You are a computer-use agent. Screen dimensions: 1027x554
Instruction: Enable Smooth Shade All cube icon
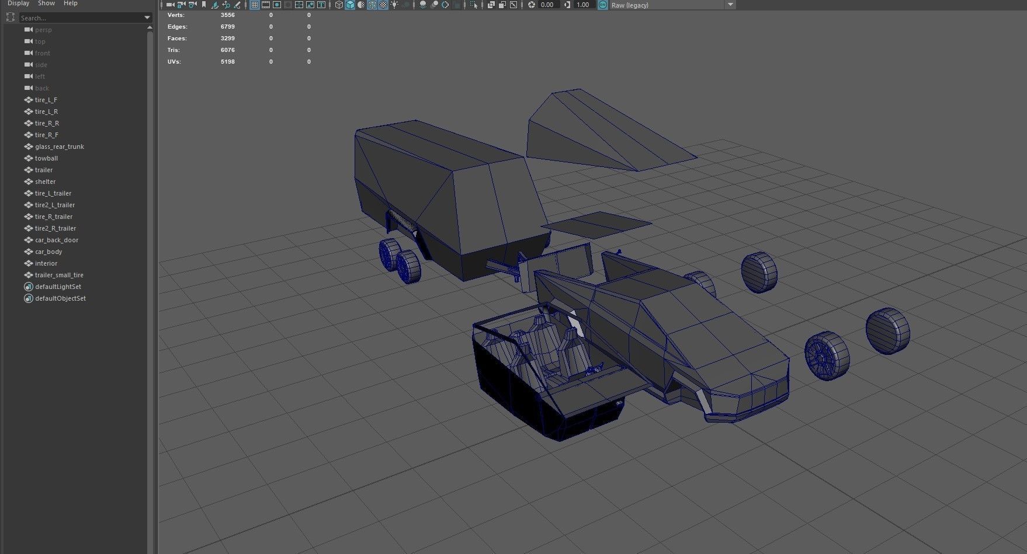click(x=350, y=5)
